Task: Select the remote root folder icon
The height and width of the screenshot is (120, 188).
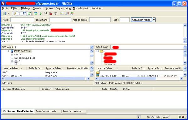Action: (102, 51)
